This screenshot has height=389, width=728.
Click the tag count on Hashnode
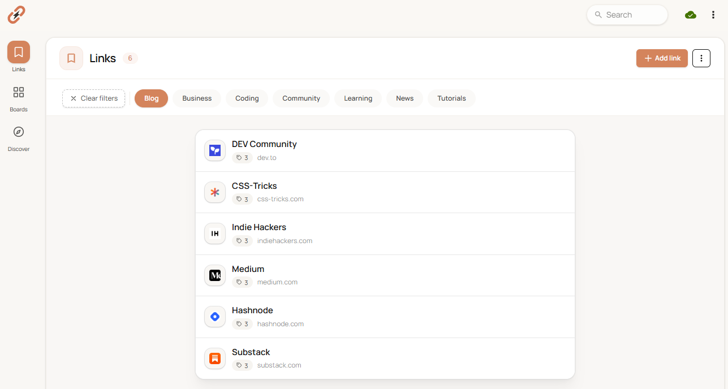242,324
